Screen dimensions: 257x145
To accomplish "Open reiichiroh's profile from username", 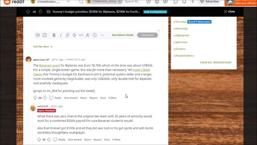I will tap(43, 106).
